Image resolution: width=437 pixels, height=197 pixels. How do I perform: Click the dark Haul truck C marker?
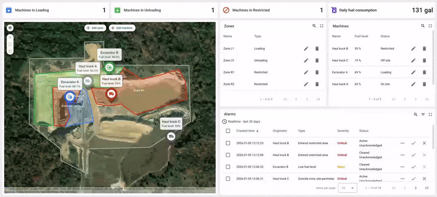[171, 136]
